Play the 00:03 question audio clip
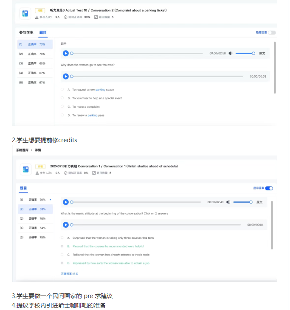290x310 pixels. (x=66, y=76)
